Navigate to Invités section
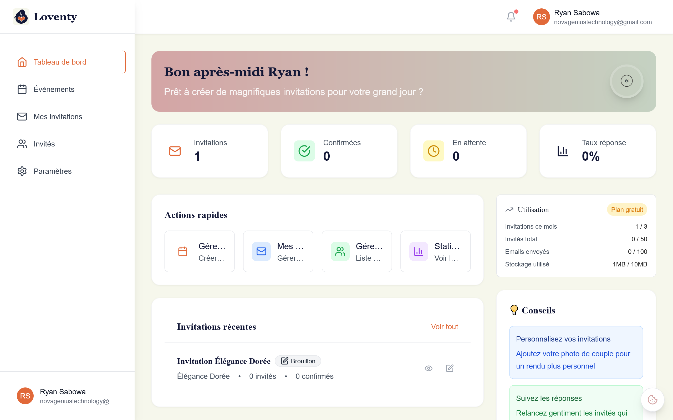 point(44,144)
